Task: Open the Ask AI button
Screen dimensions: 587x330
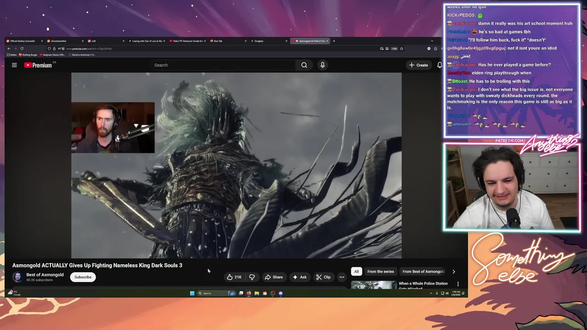Action: [x=299, y=277]
